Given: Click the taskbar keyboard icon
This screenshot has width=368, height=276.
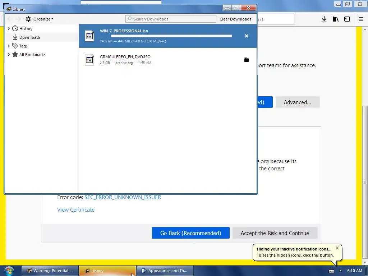Looking at the screenshot, I should point(331,271).
